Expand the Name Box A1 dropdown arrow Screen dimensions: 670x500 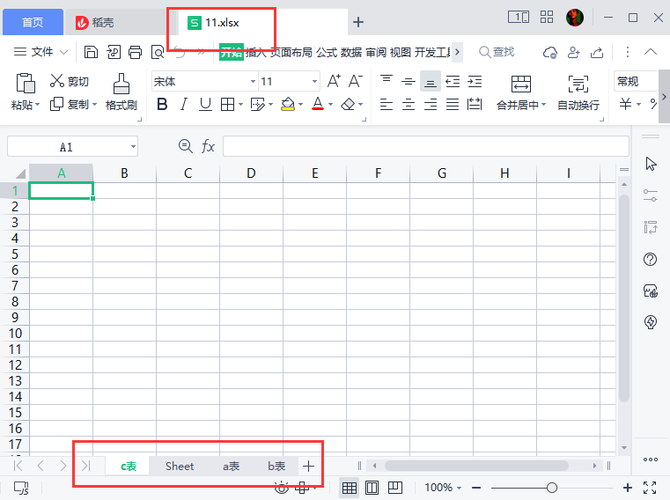133,147
